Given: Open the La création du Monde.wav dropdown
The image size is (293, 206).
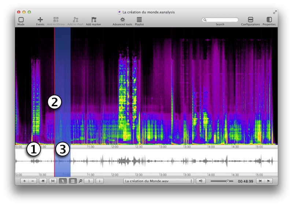Looking at the screenshot, I should pyautogui.click(x=159, y=181).
